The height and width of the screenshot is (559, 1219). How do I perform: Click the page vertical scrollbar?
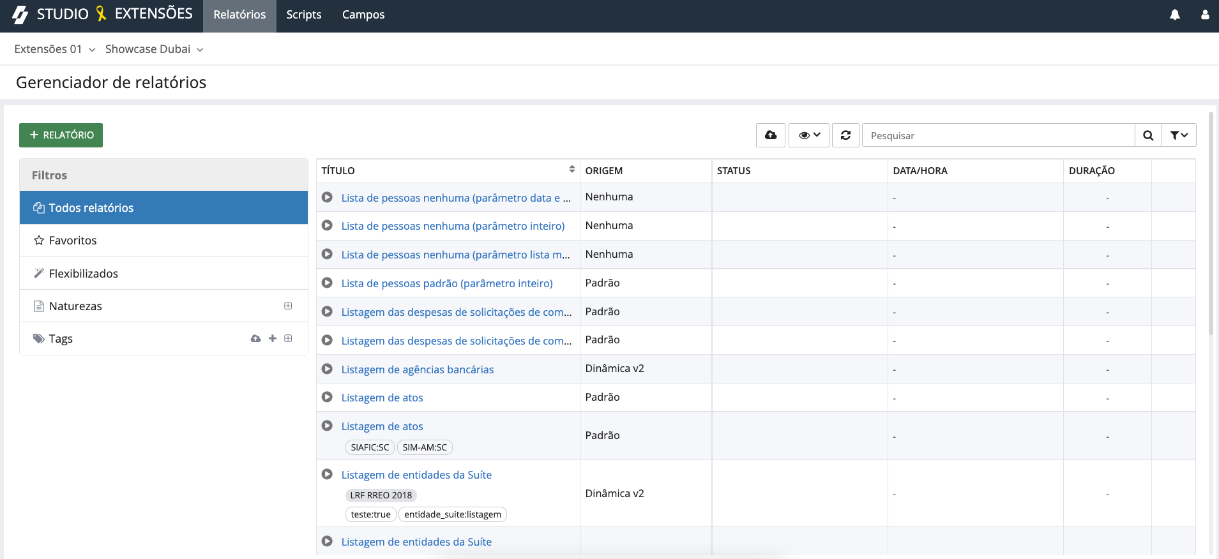[x=1211, y=223]
